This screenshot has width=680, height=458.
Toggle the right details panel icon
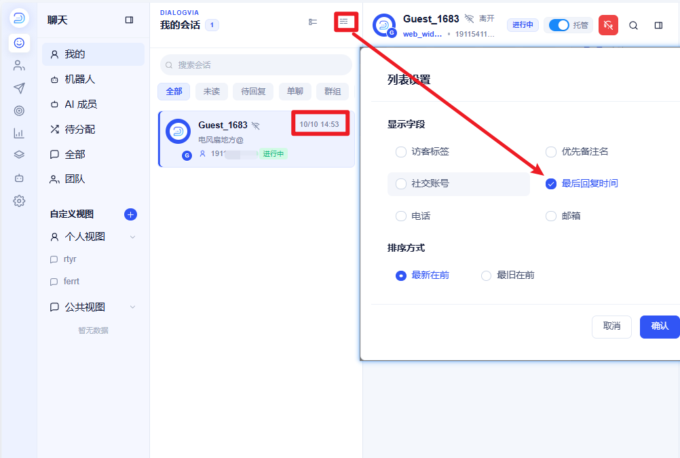(x=658, y=26)
